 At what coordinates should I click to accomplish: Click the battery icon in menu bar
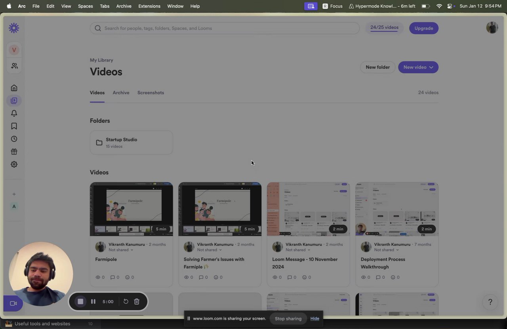click(x=425, y=6)
